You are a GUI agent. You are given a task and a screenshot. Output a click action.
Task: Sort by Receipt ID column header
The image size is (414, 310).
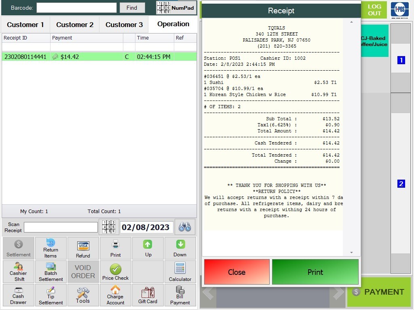pyautogui.click(x=26, y=38)
